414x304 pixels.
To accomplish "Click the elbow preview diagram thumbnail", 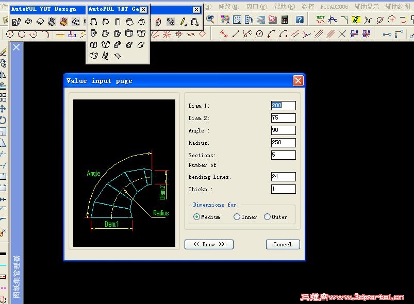I will 124,173.
